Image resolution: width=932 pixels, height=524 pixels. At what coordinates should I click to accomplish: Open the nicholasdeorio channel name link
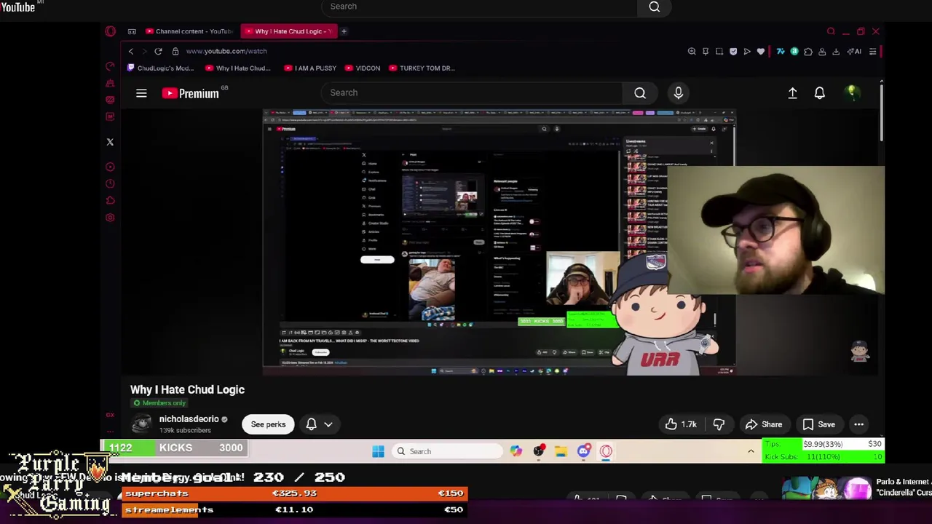(189, 419)
